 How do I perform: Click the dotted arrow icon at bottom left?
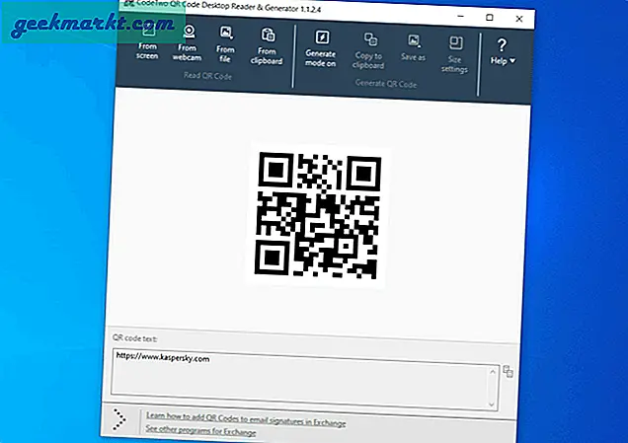click(x=120, y=419)
